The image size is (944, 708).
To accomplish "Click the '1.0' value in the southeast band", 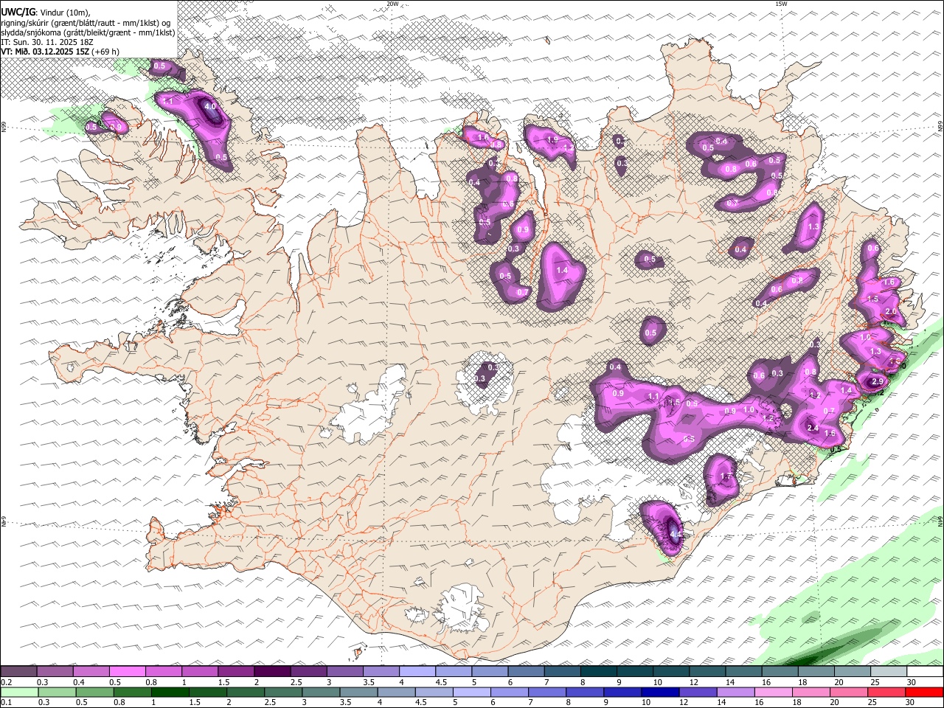I will click(749, 409).
